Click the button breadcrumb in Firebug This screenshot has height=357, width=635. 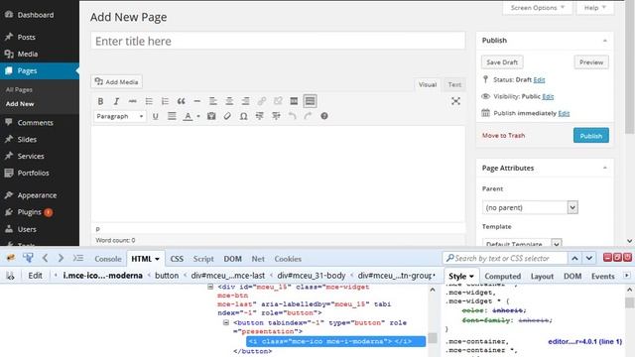tap(167, 276)
